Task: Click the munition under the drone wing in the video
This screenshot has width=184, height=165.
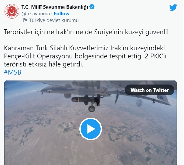Action: point(86,100)
